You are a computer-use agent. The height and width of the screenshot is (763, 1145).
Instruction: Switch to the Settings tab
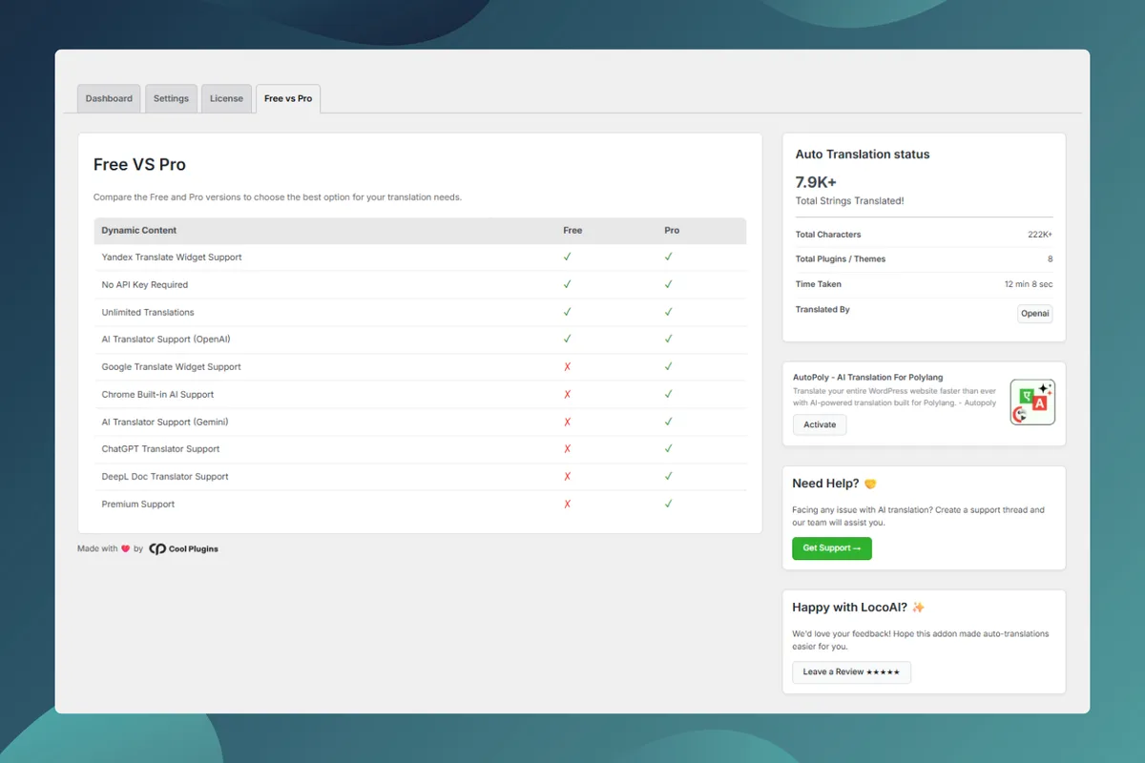click(x=171, y=98)
